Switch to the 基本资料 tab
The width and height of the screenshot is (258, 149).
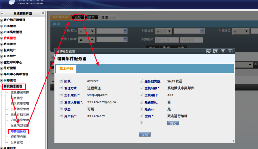click(x=66, y=69)
